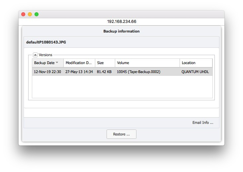This screenshot has height=172, width=243.
Task: Select the 27-May-13 14:34 modification date cell
Action: click(x=79, y=72)
